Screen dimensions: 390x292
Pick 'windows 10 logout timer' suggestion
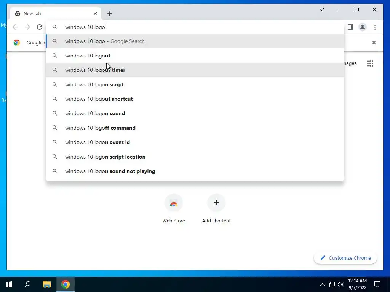tap(195, 70)
